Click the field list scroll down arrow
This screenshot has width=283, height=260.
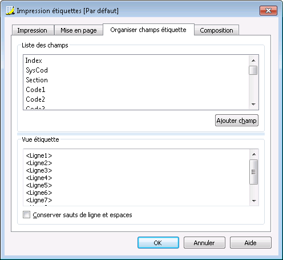point(253,104)
